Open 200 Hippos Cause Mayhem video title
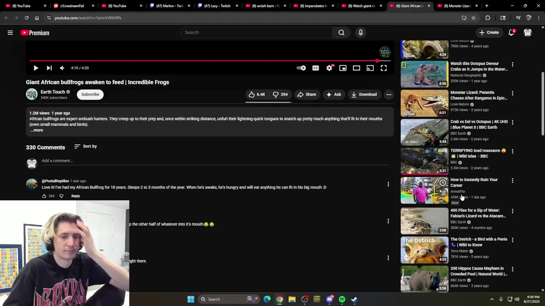The width and height of the screenshot is (545, 306). pos(479,271)
